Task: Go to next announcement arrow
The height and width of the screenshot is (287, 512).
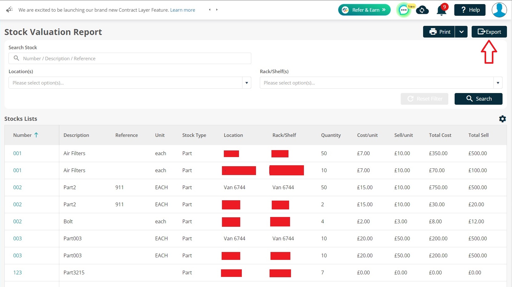Action: click(x=217, y=10)
